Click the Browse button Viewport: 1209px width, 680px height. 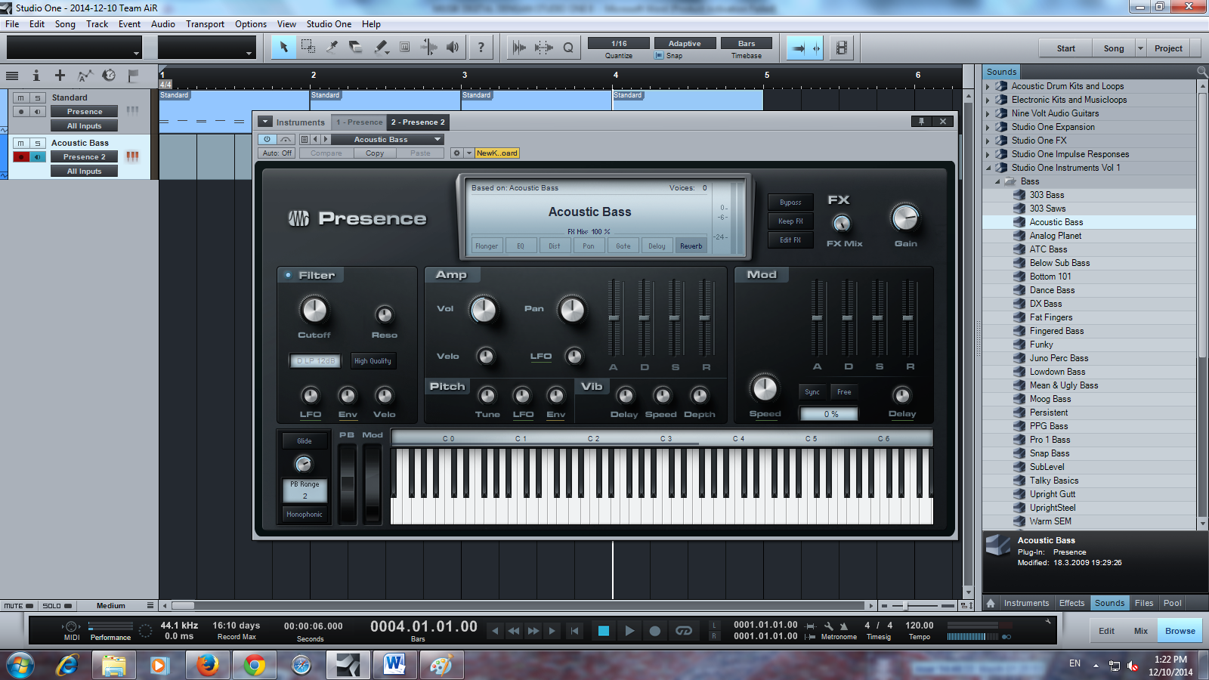point(1180,631)
